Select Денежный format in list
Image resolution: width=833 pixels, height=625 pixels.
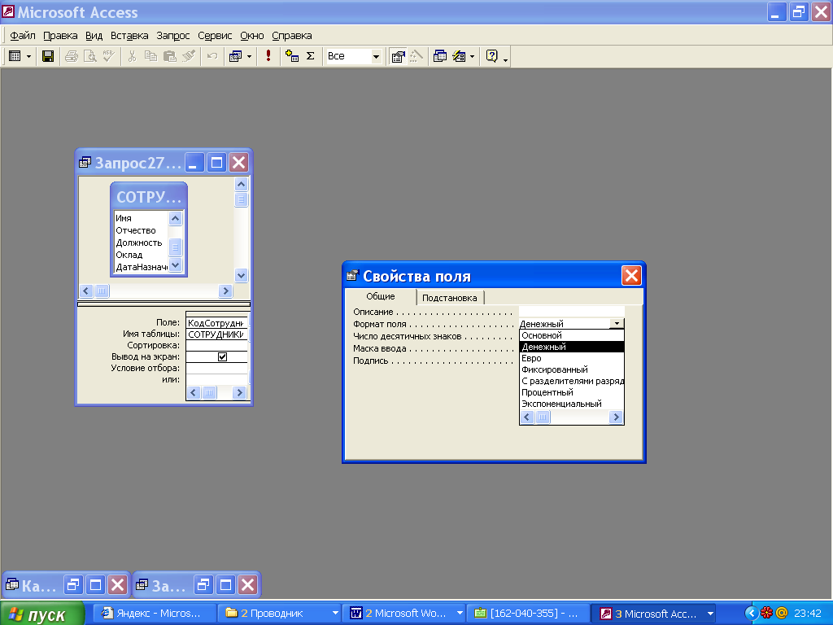point(571,347)
